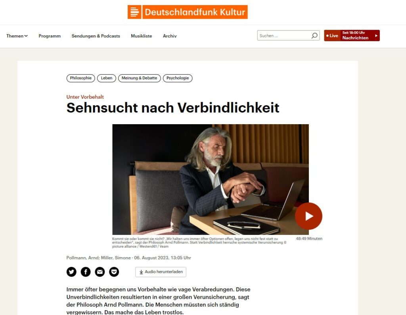This screenshot has width=406, height=315.
Task: Share article via Facebook icon
Action: point(86,272)
